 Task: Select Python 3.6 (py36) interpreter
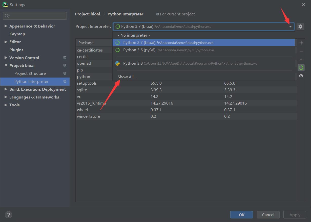[x=204, y=50]
